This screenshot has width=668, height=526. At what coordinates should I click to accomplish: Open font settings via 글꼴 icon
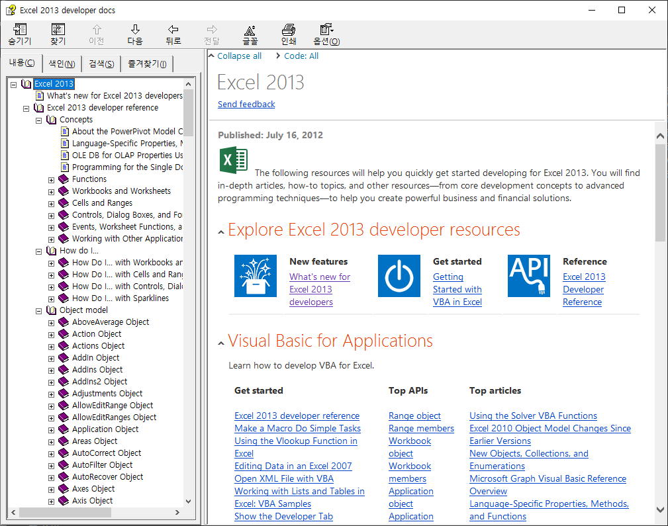(x=250, y=34)
